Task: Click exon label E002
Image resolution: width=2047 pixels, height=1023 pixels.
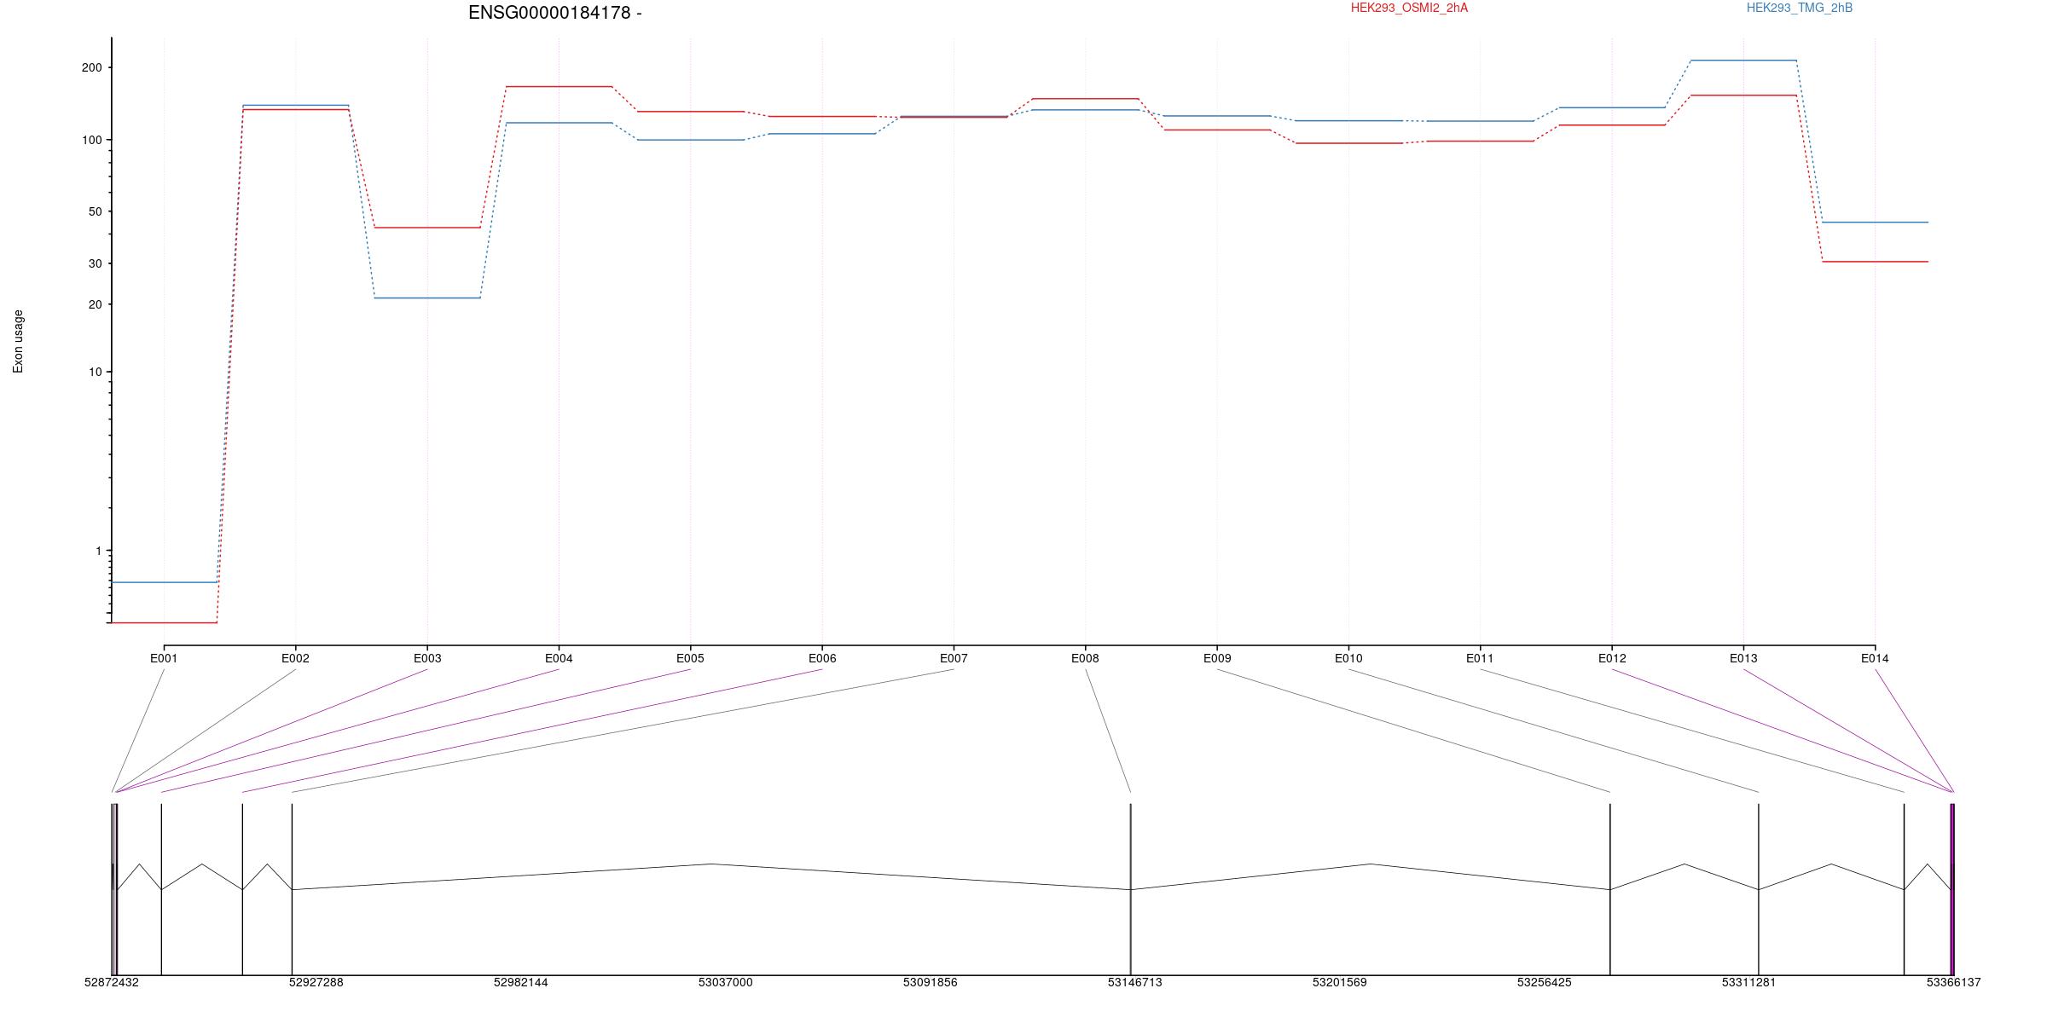Action: pyautogui.click(x=295, y=658)
